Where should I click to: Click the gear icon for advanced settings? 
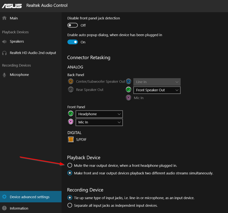pos(4,197)
